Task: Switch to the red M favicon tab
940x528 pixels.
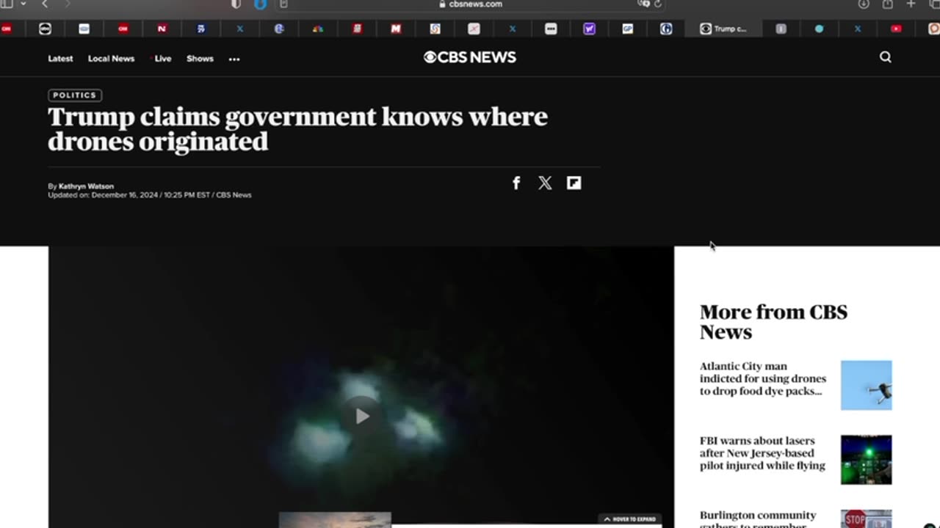Action: [396, 29]
